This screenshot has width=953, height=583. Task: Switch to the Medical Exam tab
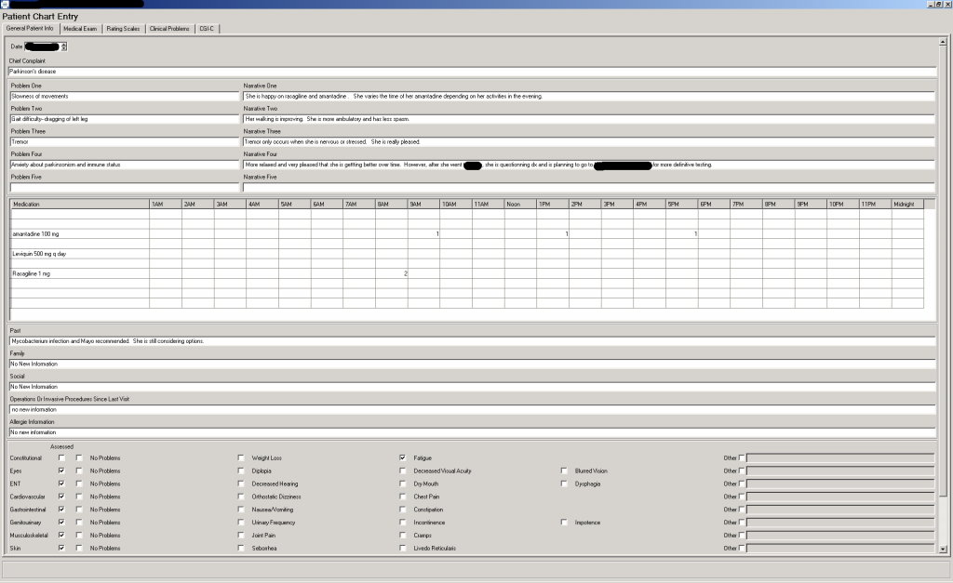click(x=80, y=29)
